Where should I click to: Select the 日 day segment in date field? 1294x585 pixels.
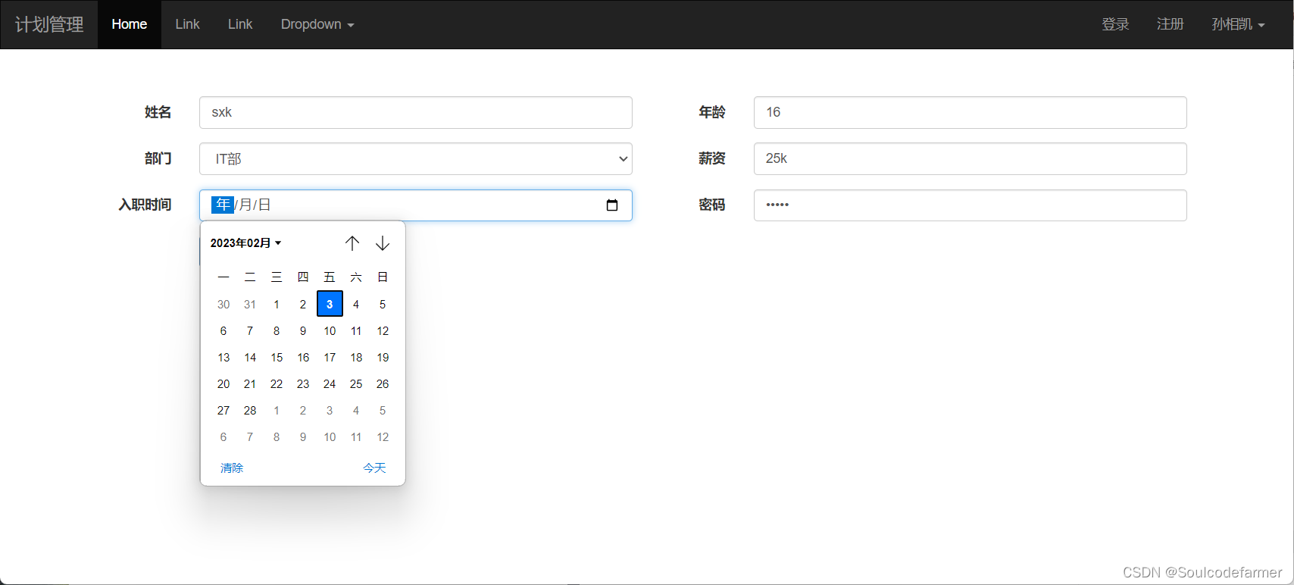click(264, 205)
